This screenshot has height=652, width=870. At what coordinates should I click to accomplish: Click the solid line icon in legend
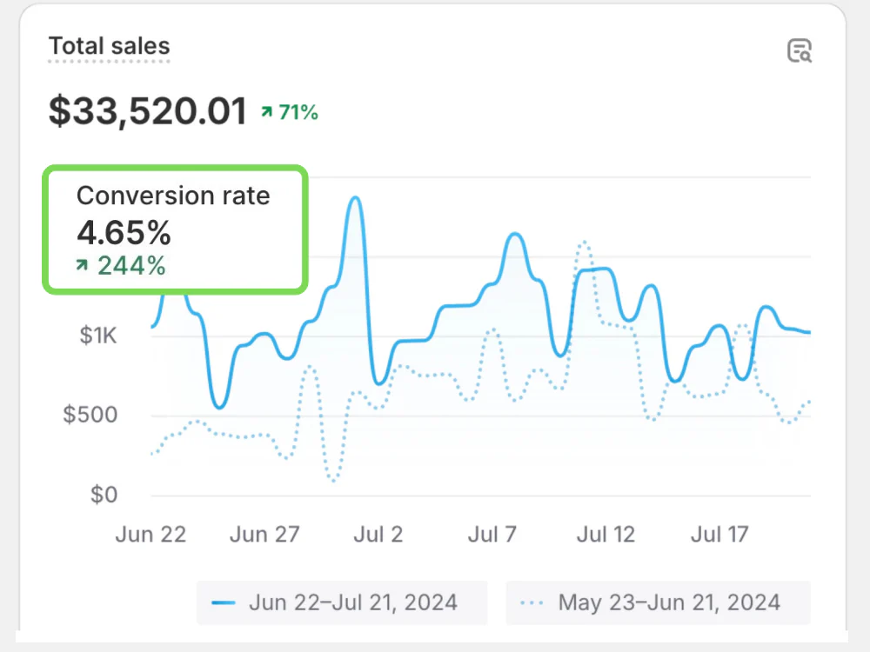point(224,602)
